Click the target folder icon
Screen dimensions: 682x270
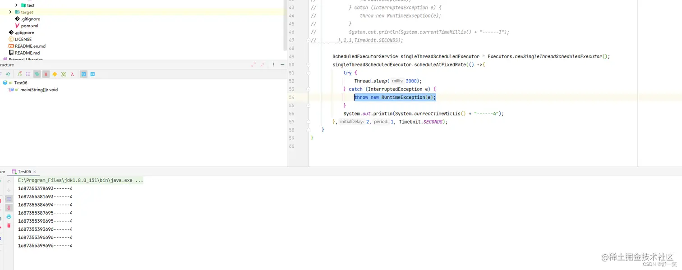17,12
